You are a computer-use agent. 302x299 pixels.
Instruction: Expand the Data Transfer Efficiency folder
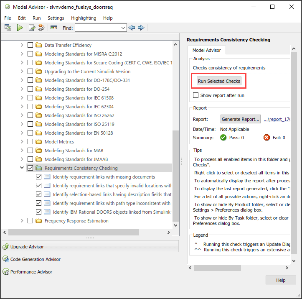pyautogui.click(x=22, y=45)
